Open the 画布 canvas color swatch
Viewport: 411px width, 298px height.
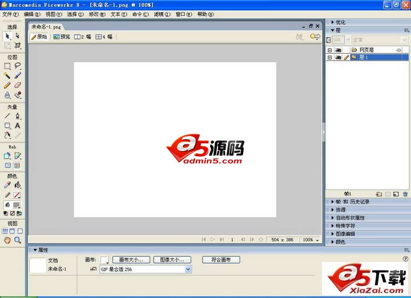click(104, 260)
